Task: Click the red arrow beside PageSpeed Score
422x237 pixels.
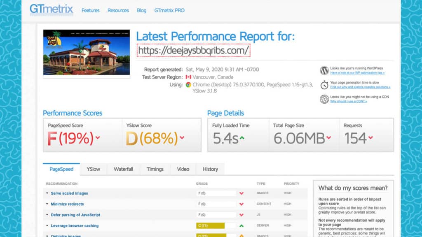Action: 98,138
